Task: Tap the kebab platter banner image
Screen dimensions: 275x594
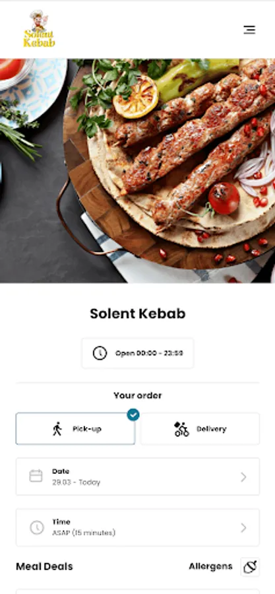Action: [x=137, y=171]
